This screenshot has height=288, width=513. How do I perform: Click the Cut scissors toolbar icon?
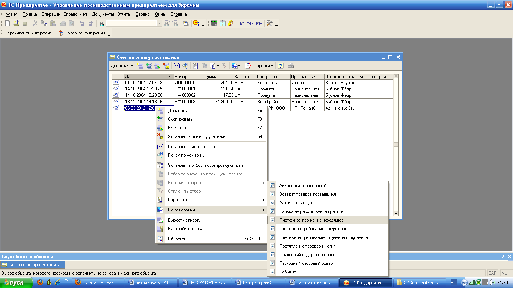[x=35, y=23]
